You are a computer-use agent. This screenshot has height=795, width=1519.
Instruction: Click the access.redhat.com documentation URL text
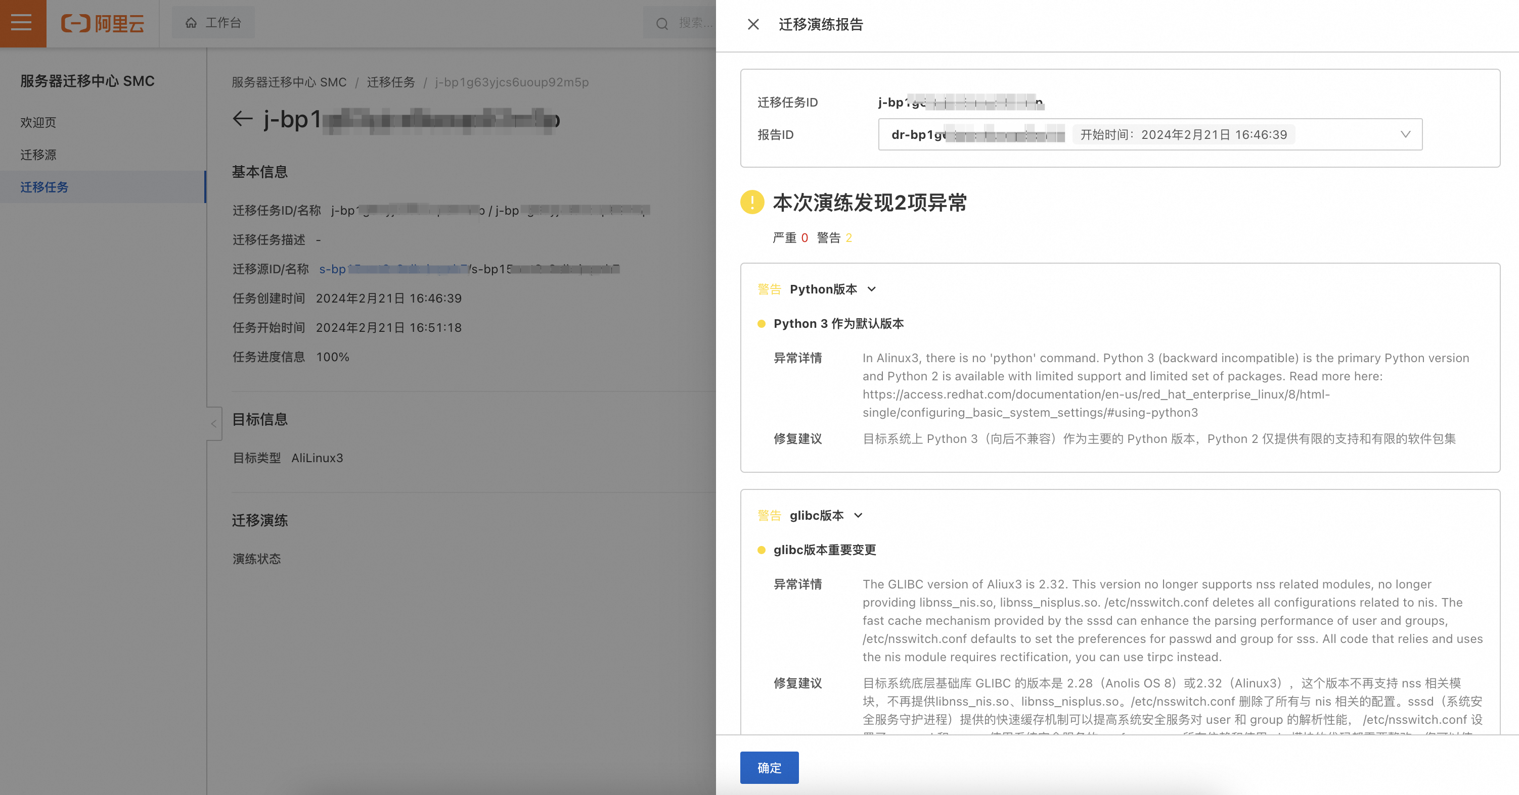1096,404
